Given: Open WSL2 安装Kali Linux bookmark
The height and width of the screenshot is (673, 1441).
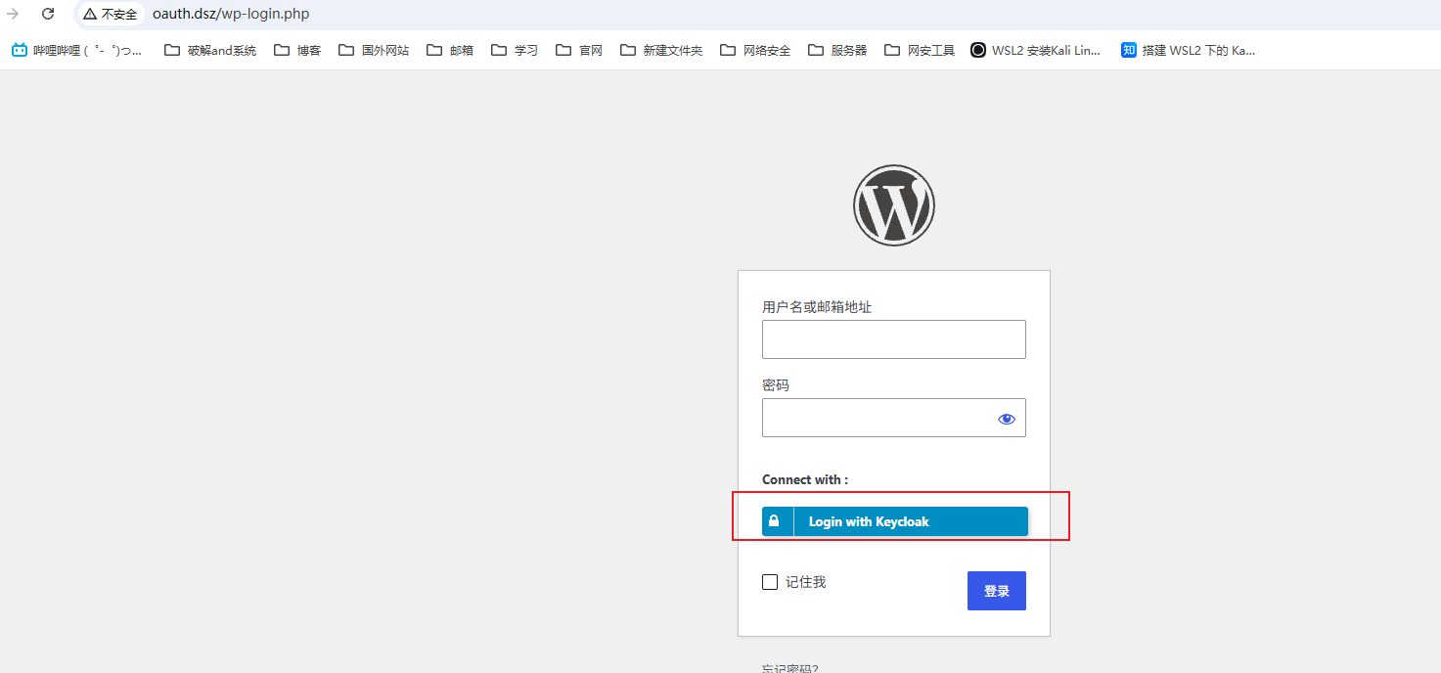Looking at the screenshot, I should point(1036,50).
